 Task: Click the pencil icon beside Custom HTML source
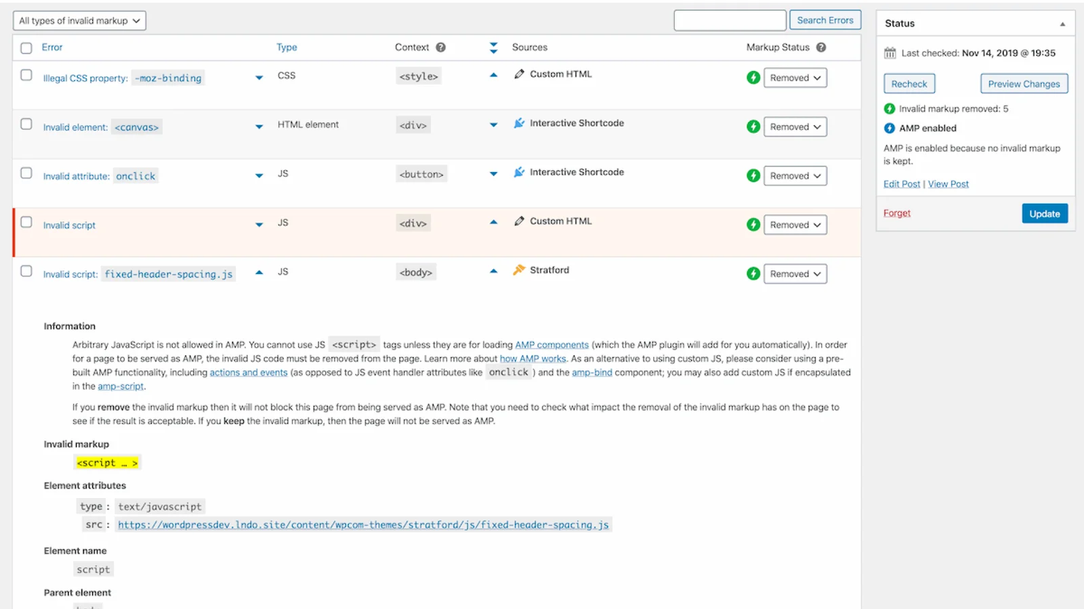click(x=519, y=74)
